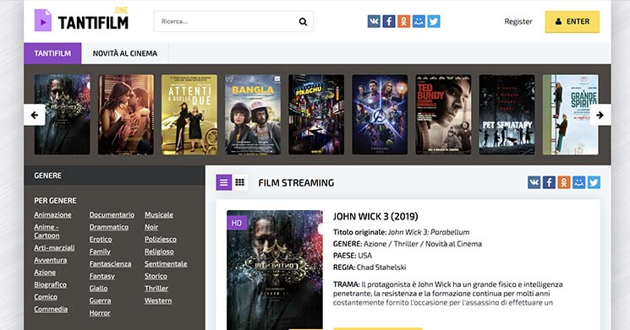Choose the Guerra genre
The height and width of the screenshot is (330, 630).
click(100, 300)
